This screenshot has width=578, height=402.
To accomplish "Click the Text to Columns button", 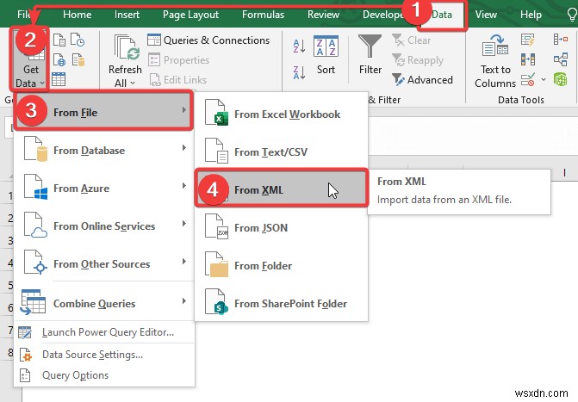I will pyautogui.click(x=495, y=61).
